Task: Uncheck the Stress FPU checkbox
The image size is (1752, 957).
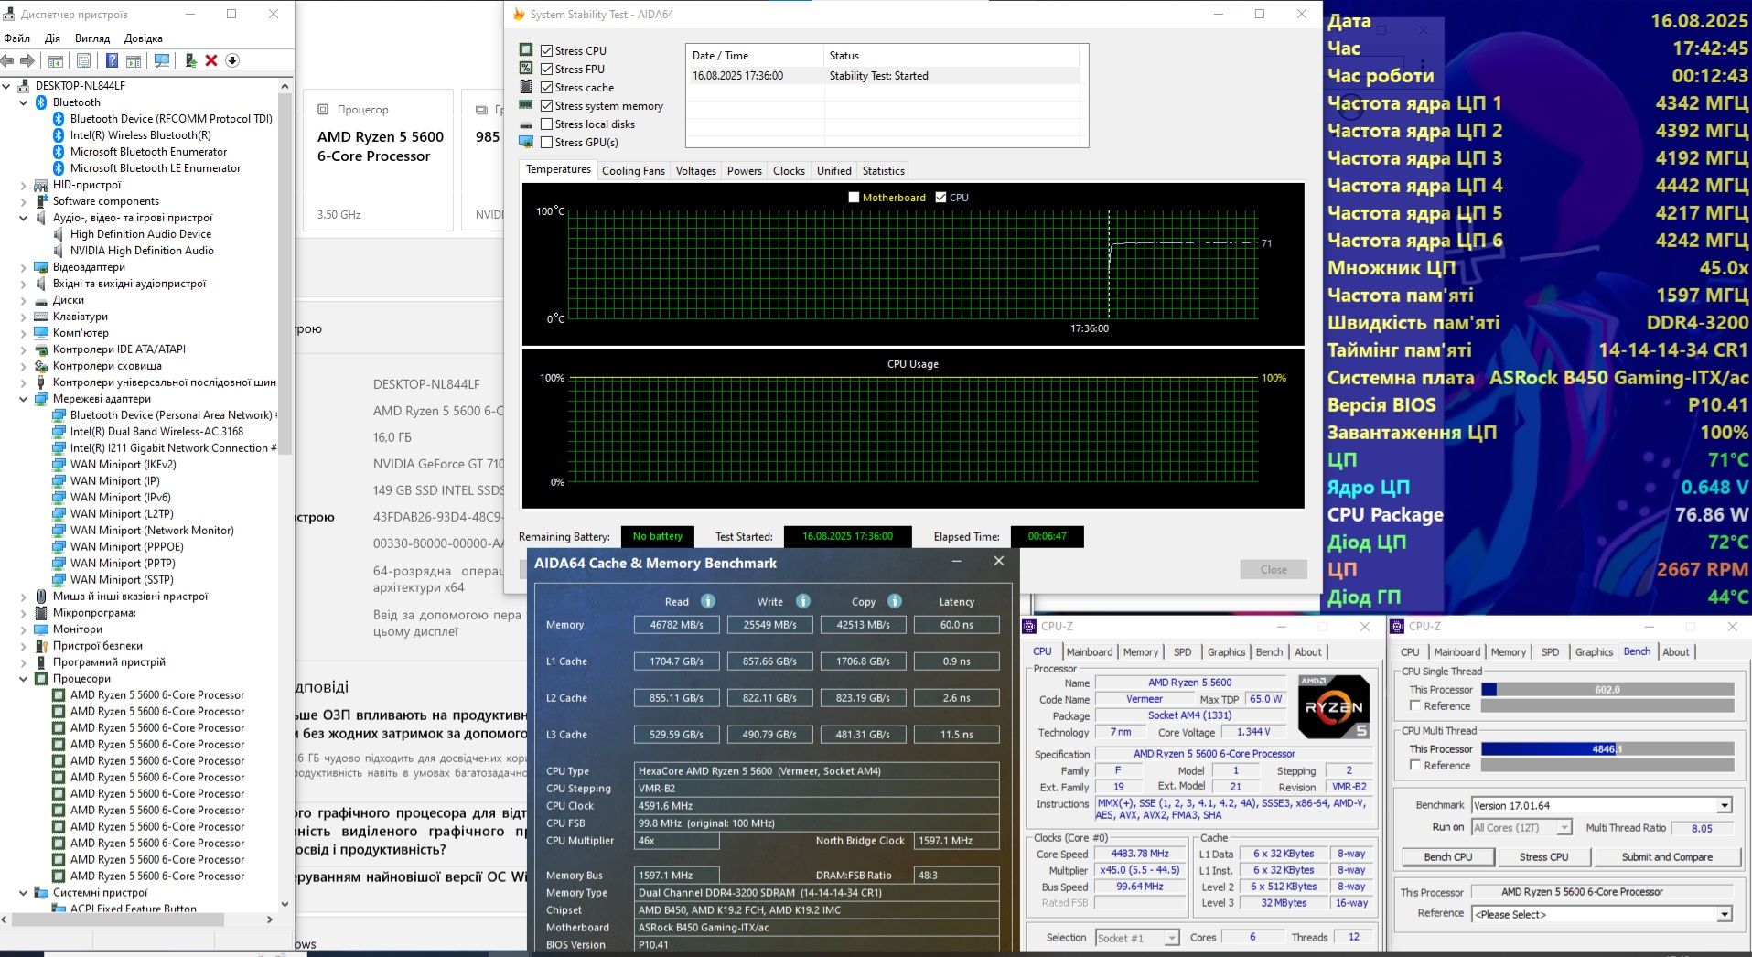Action: (546, 69)
